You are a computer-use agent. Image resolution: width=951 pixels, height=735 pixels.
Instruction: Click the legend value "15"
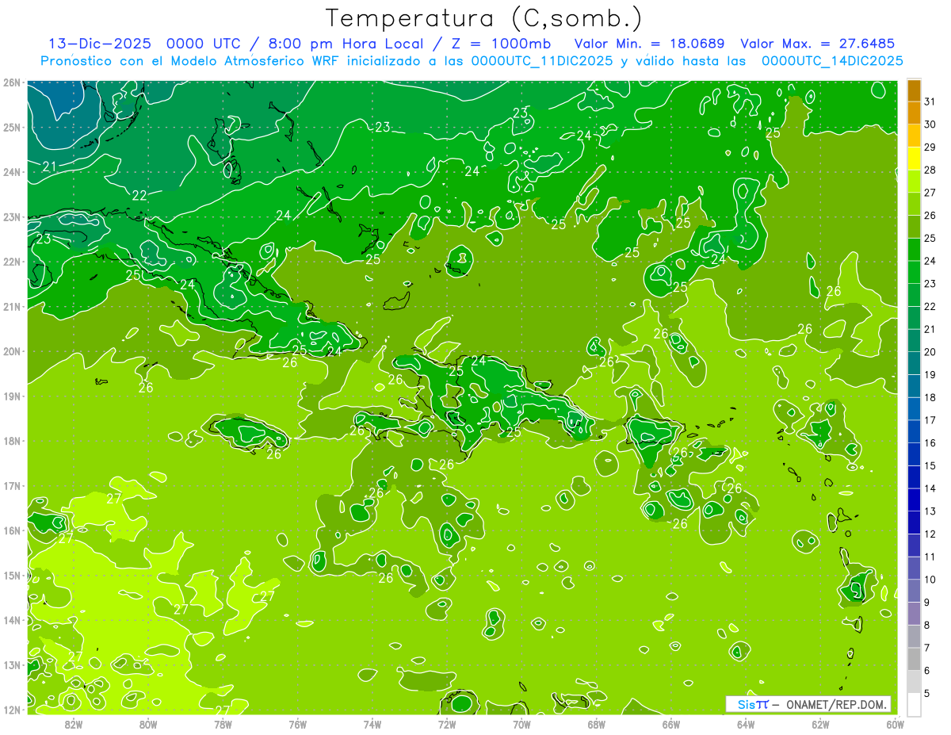click(930, 465)
